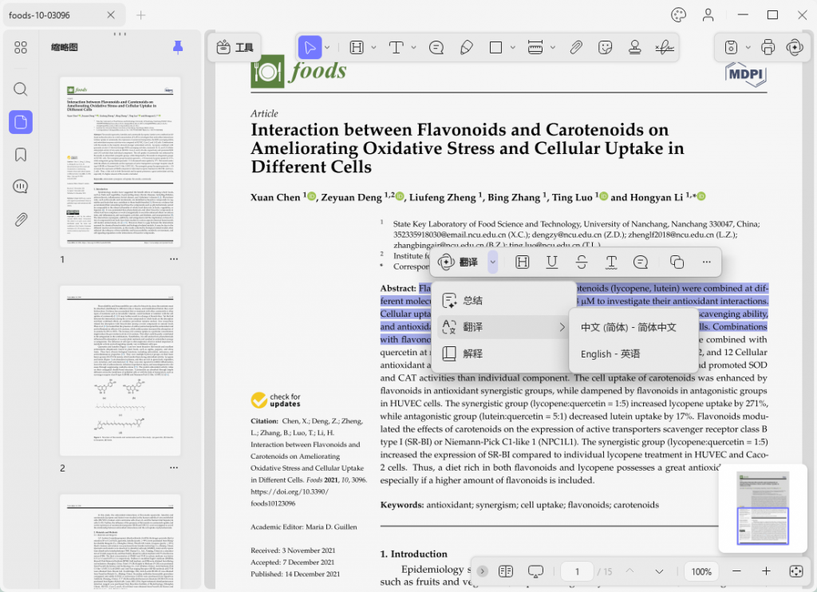The height and width of the screenshot is (592, 817).
Task: Open more options for page 2 thumbnail
Action: (x=173, y=468)
